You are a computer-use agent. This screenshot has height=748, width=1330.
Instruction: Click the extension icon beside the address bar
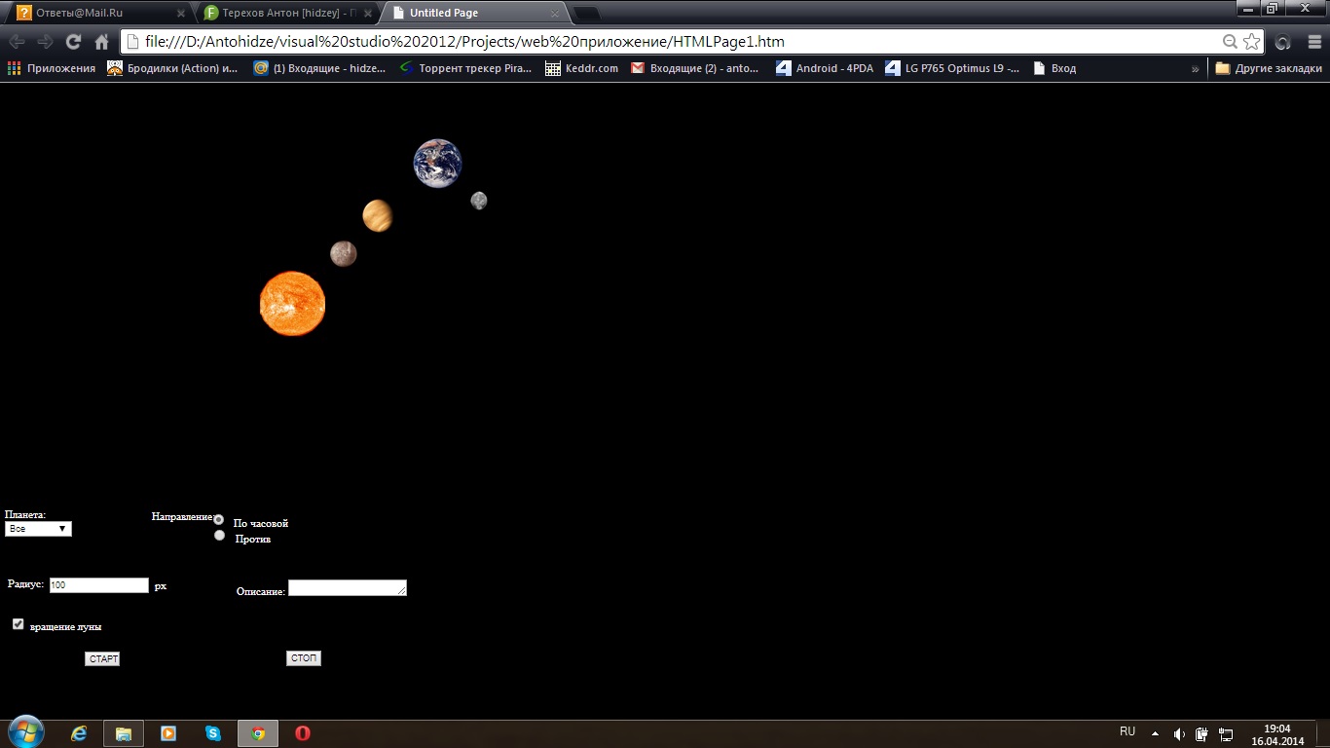1283,42
